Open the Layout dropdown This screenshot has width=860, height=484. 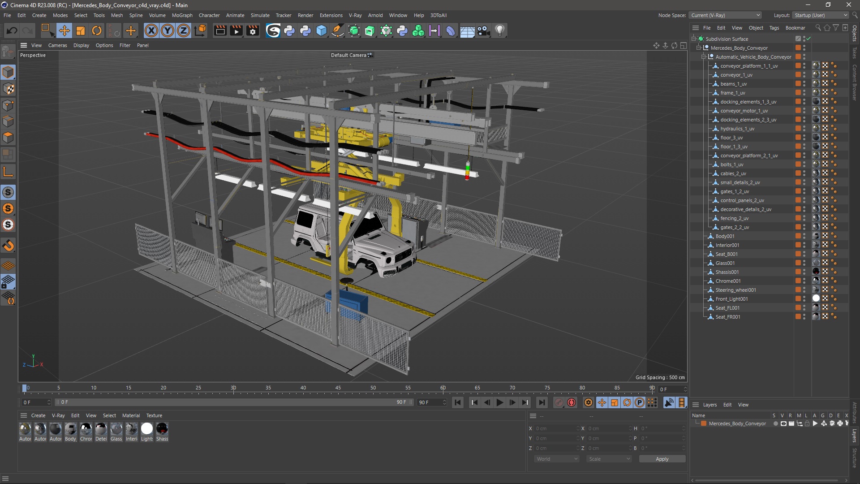[x=821, y=15]
